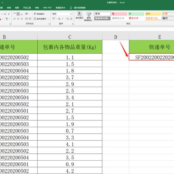Open the 视图 (View) ribbon tab

click(17, 8)
